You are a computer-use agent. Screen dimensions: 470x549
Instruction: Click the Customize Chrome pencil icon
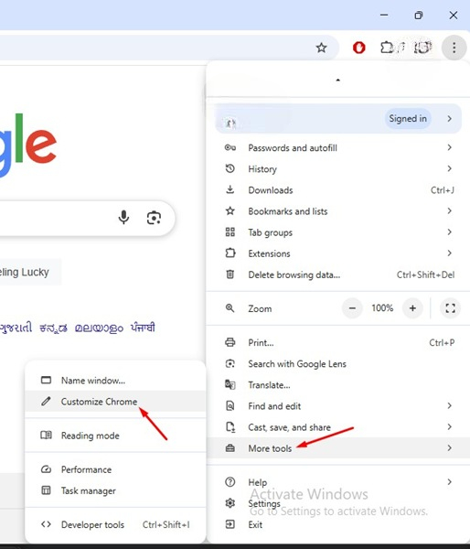point(46,402)
